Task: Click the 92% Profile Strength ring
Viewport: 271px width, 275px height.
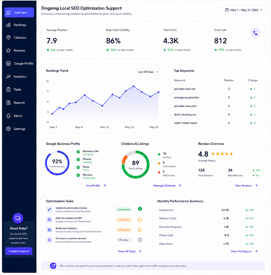Action: pos(57,163)
